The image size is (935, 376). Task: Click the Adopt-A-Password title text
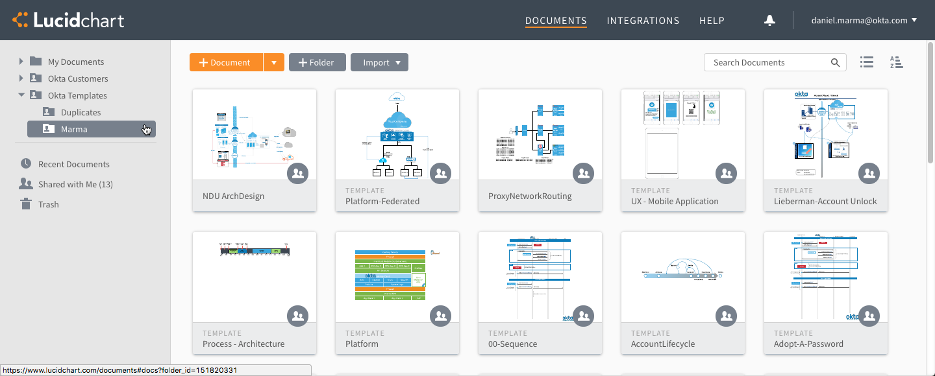click(808, 344)
